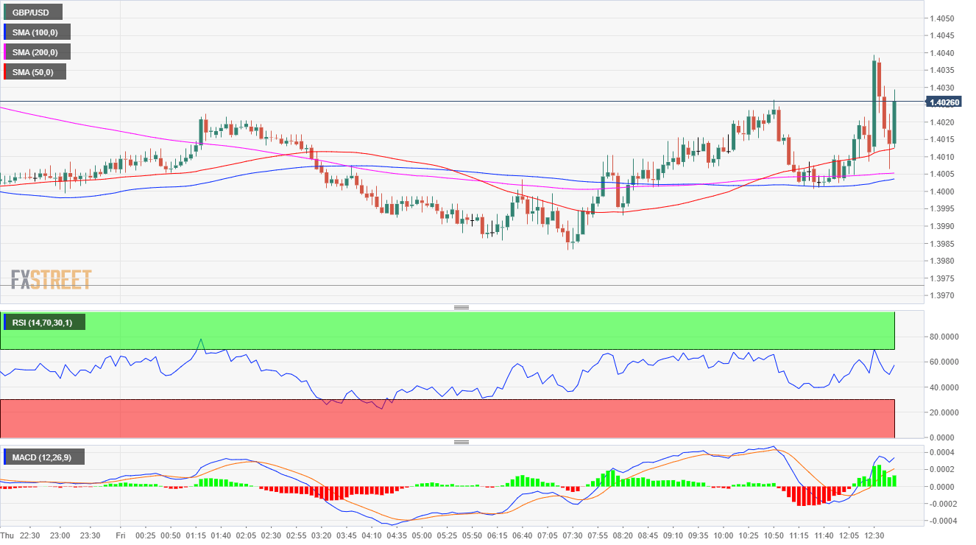The image size is (976, 545).
Task: Click the pane divider handle above RSI
Action: 462,307
